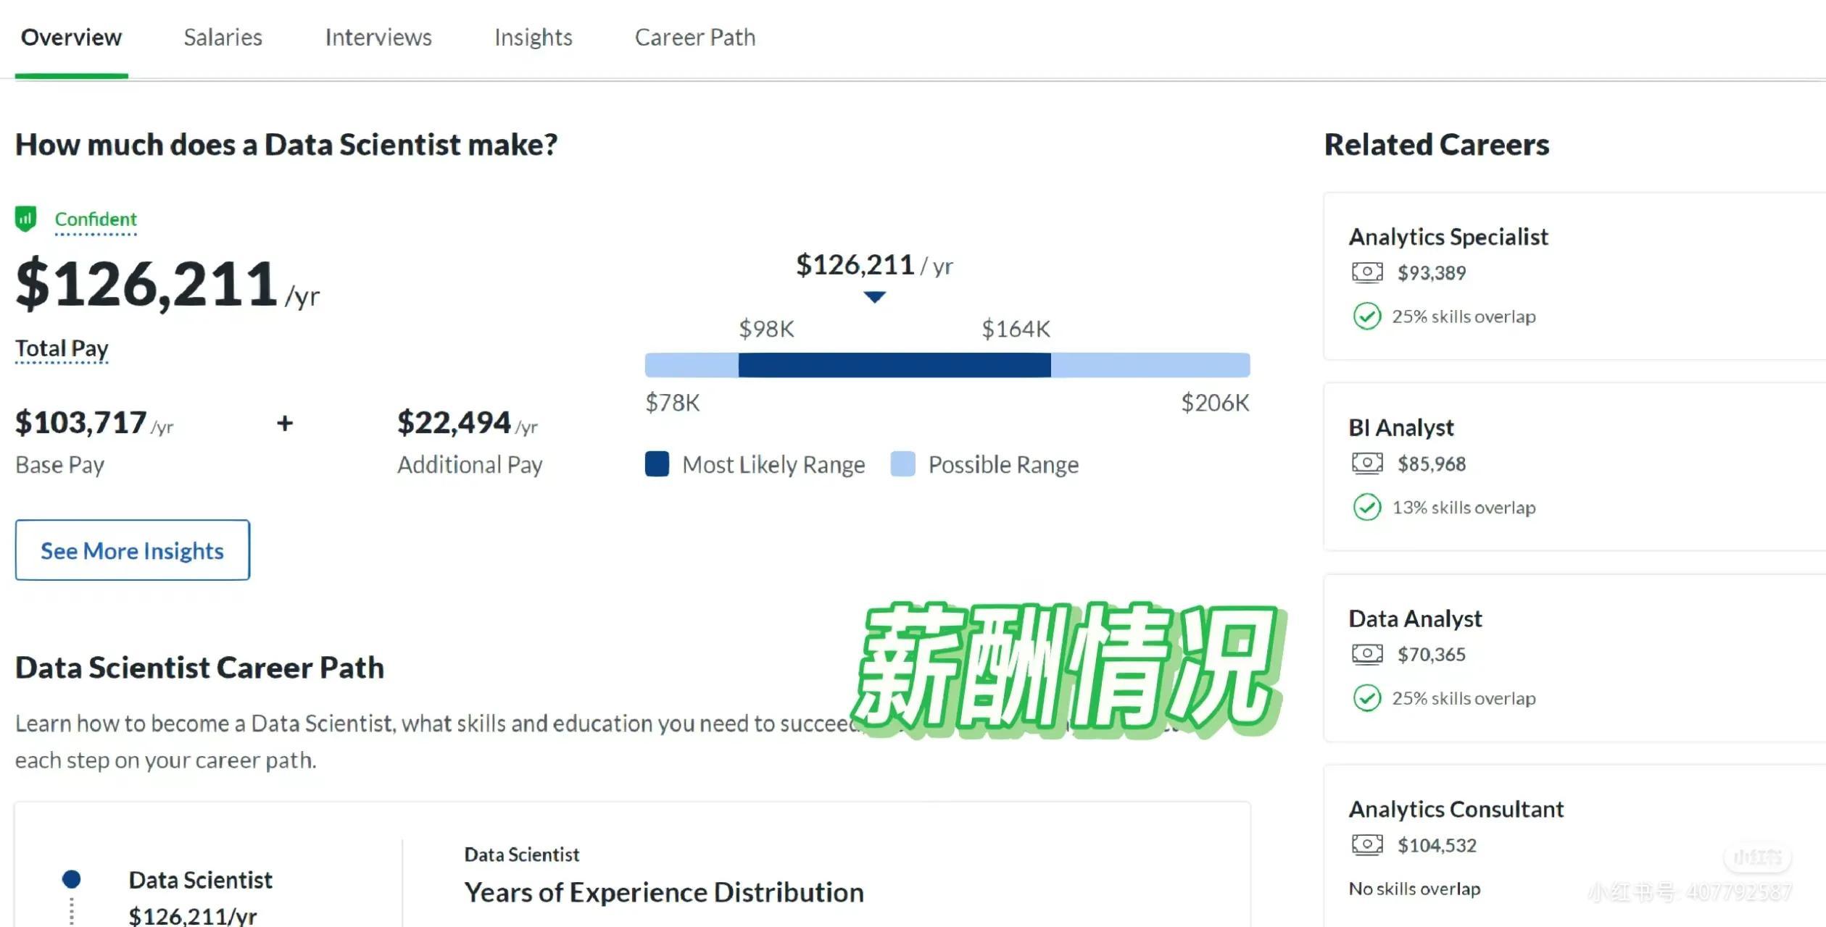1826x927 pixels.
Task: Click the BI Analyst 13% overlap checkmark
Action: [x=1367, y=507]
